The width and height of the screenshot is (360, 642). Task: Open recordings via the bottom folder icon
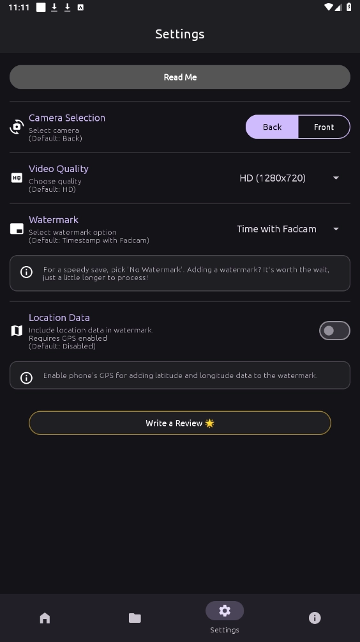pos(135,618)
